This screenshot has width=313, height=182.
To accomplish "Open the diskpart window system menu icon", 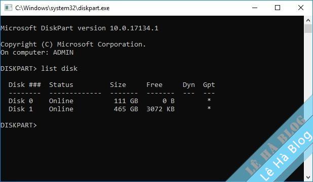I will (8, 8).
